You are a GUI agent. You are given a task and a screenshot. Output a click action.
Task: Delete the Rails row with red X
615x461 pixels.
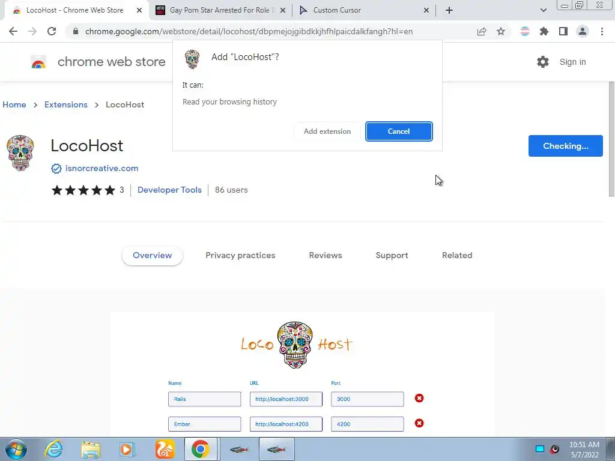click(x=419, y=399)
